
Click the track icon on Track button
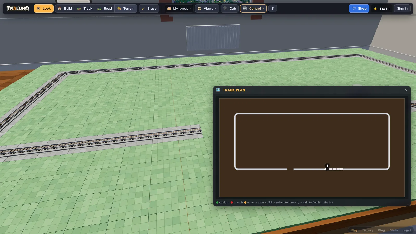(x=79, y=9)
